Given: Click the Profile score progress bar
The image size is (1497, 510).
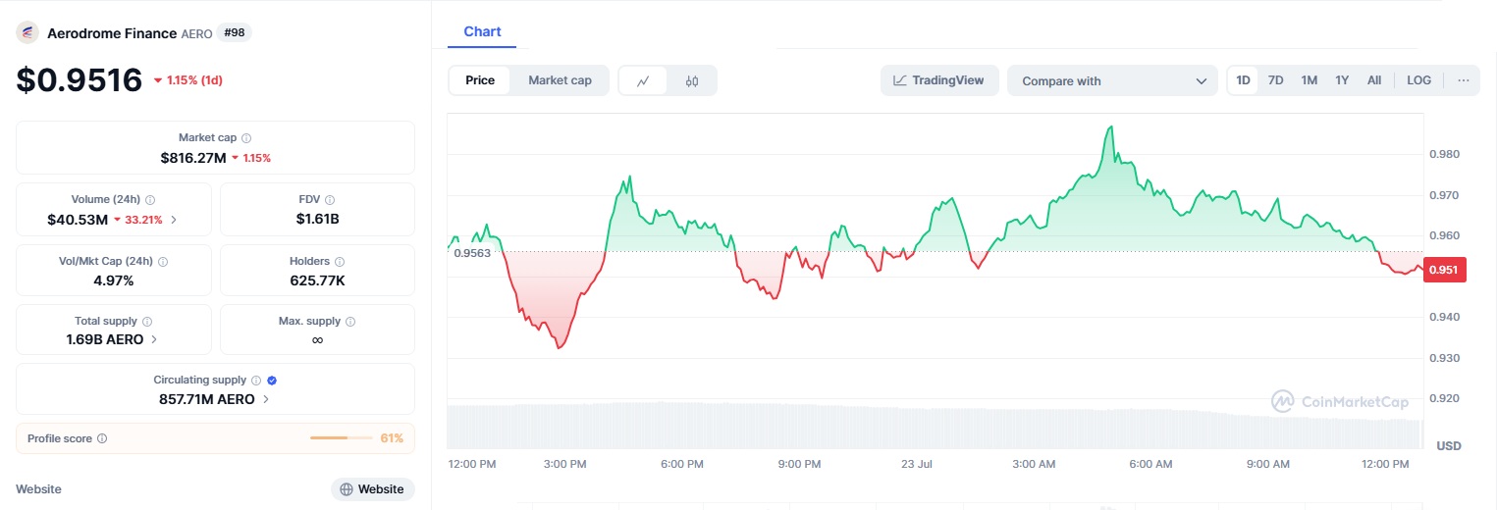Looking at the screenshot, I should coord(341,438).
